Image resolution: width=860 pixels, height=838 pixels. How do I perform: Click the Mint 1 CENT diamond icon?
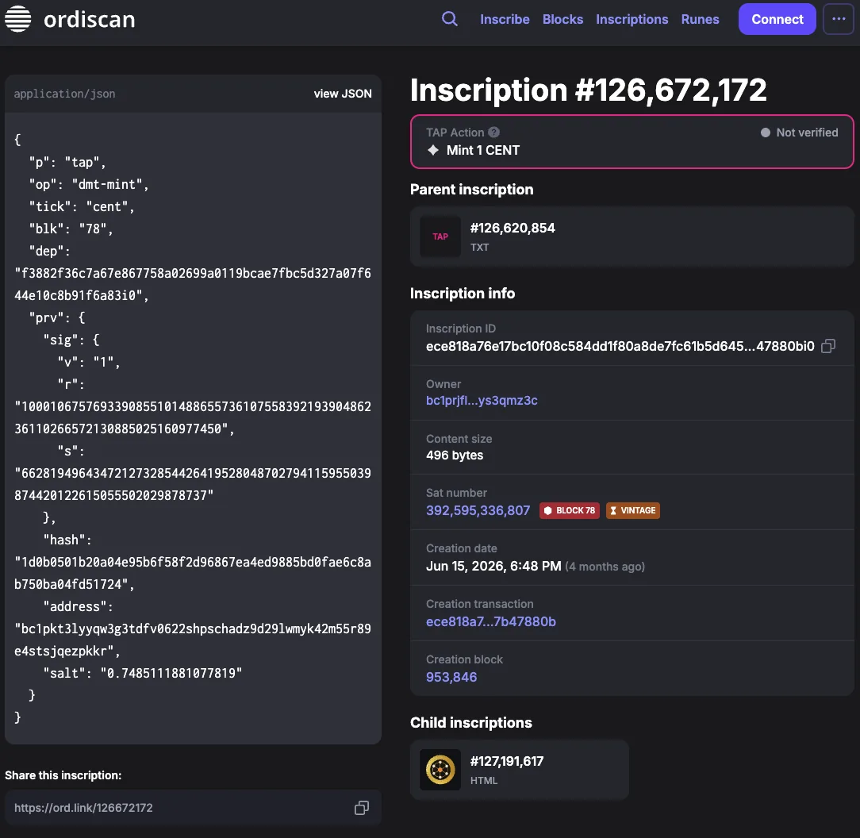(433, 150)
